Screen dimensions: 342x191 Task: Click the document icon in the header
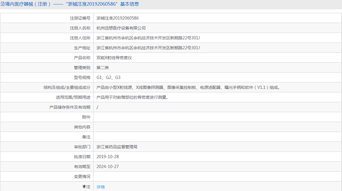coord(3,4)
